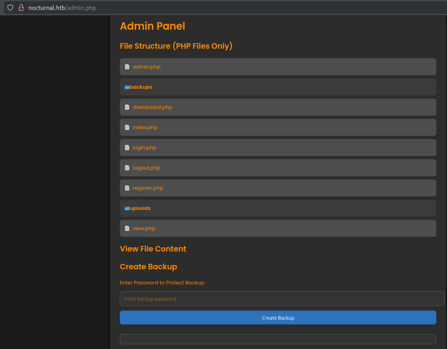Click the nocturnal.htb URL in address bar
Image resolution: width=447 pixels, height=349 pixels.
[62, 8]
